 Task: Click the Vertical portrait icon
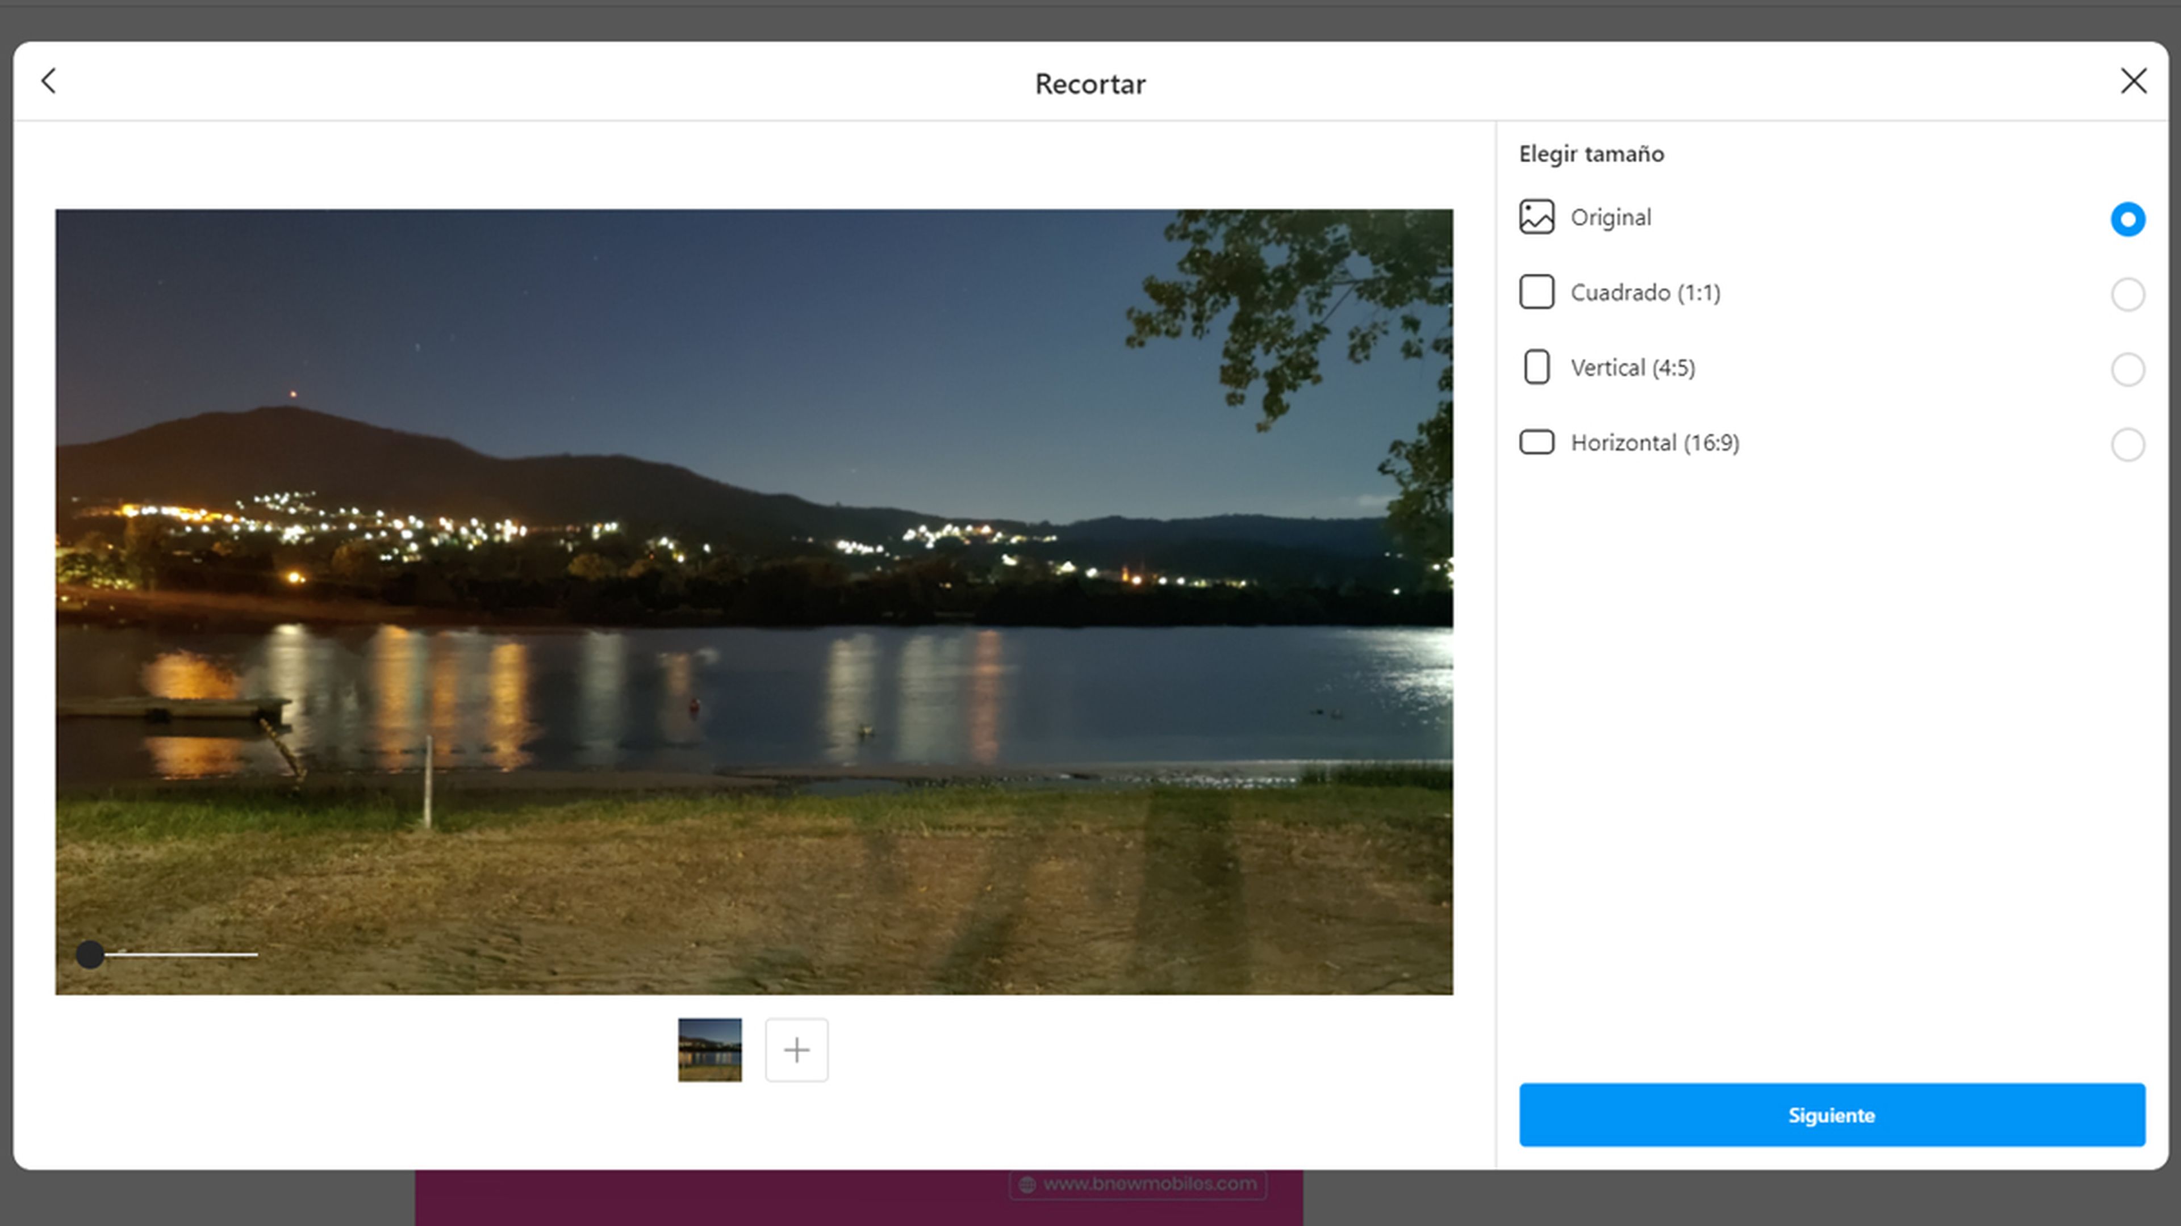[1537, 367]
